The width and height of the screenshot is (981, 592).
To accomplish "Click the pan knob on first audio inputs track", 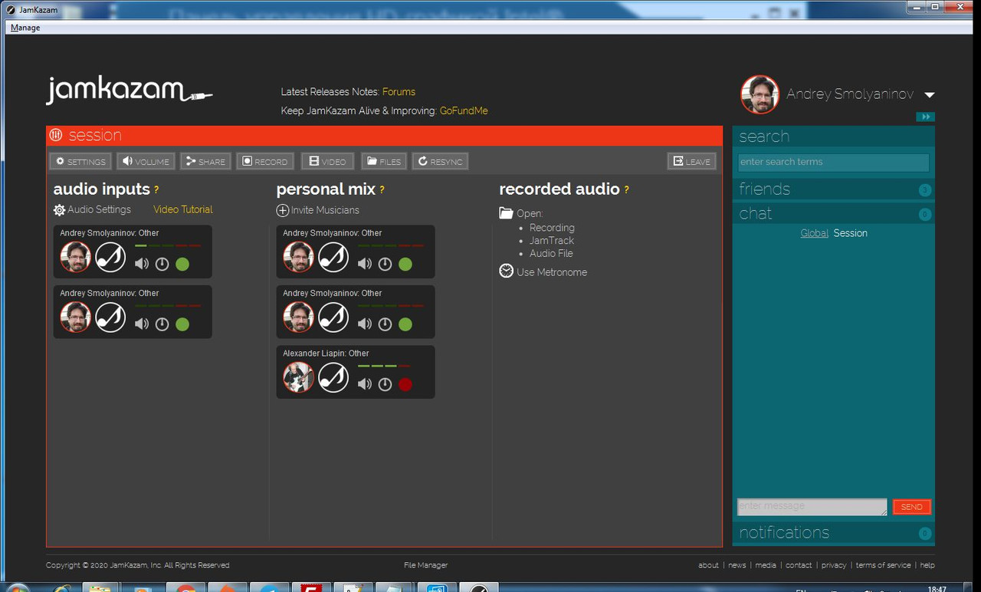I will pyautogui.click(x=162, y=264).
